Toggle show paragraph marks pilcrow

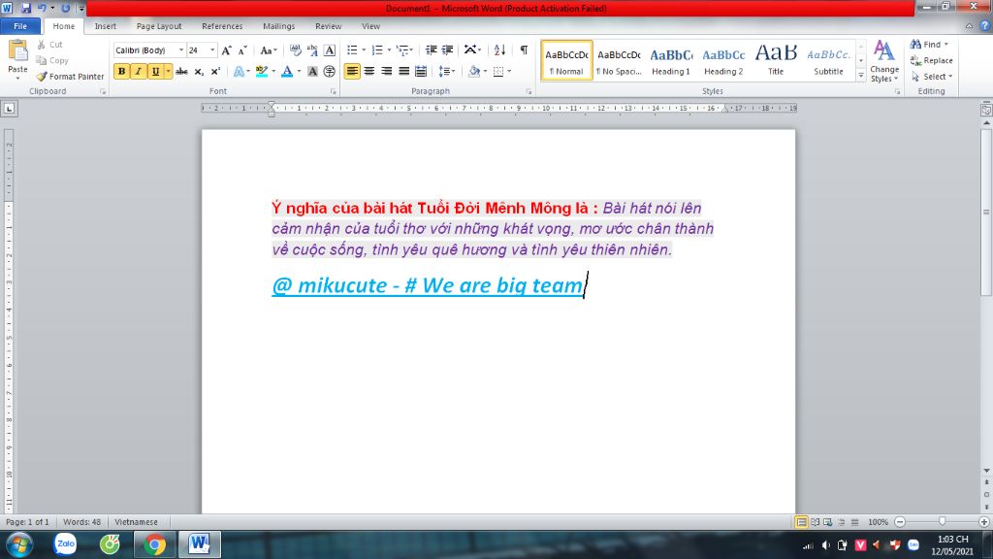tap(524, 50)
